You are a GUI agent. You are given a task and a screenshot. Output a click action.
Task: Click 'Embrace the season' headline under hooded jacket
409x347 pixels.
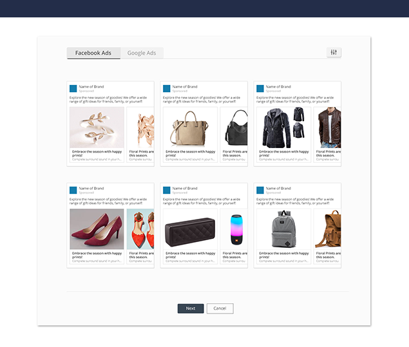(x=284, y=153)
